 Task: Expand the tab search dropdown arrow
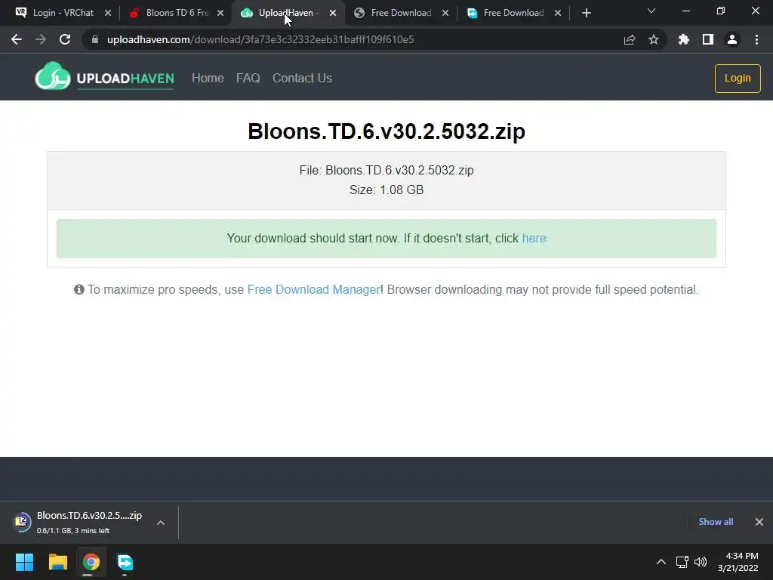(651, 11)
